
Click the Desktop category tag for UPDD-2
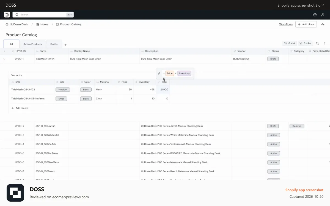pos(297,126)
